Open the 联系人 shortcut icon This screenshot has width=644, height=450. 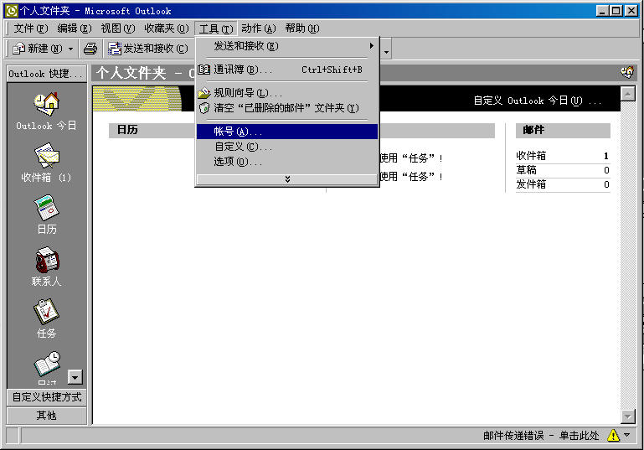pos(47,260)
